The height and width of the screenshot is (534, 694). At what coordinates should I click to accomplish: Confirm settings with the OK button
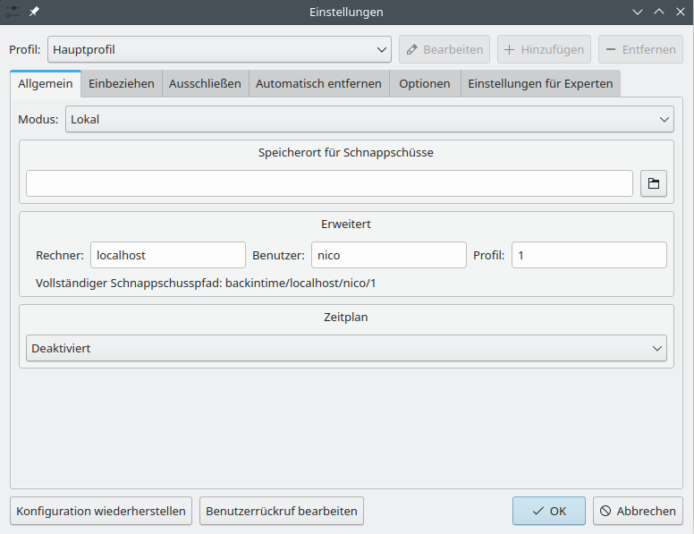[x=549, y=511]
